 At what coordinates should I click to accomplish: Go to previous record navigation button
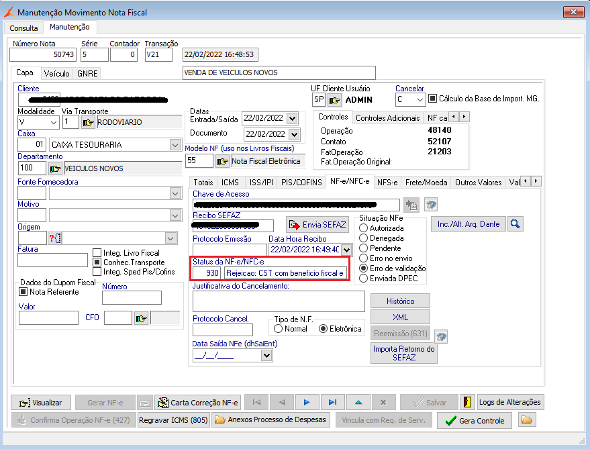282,402
